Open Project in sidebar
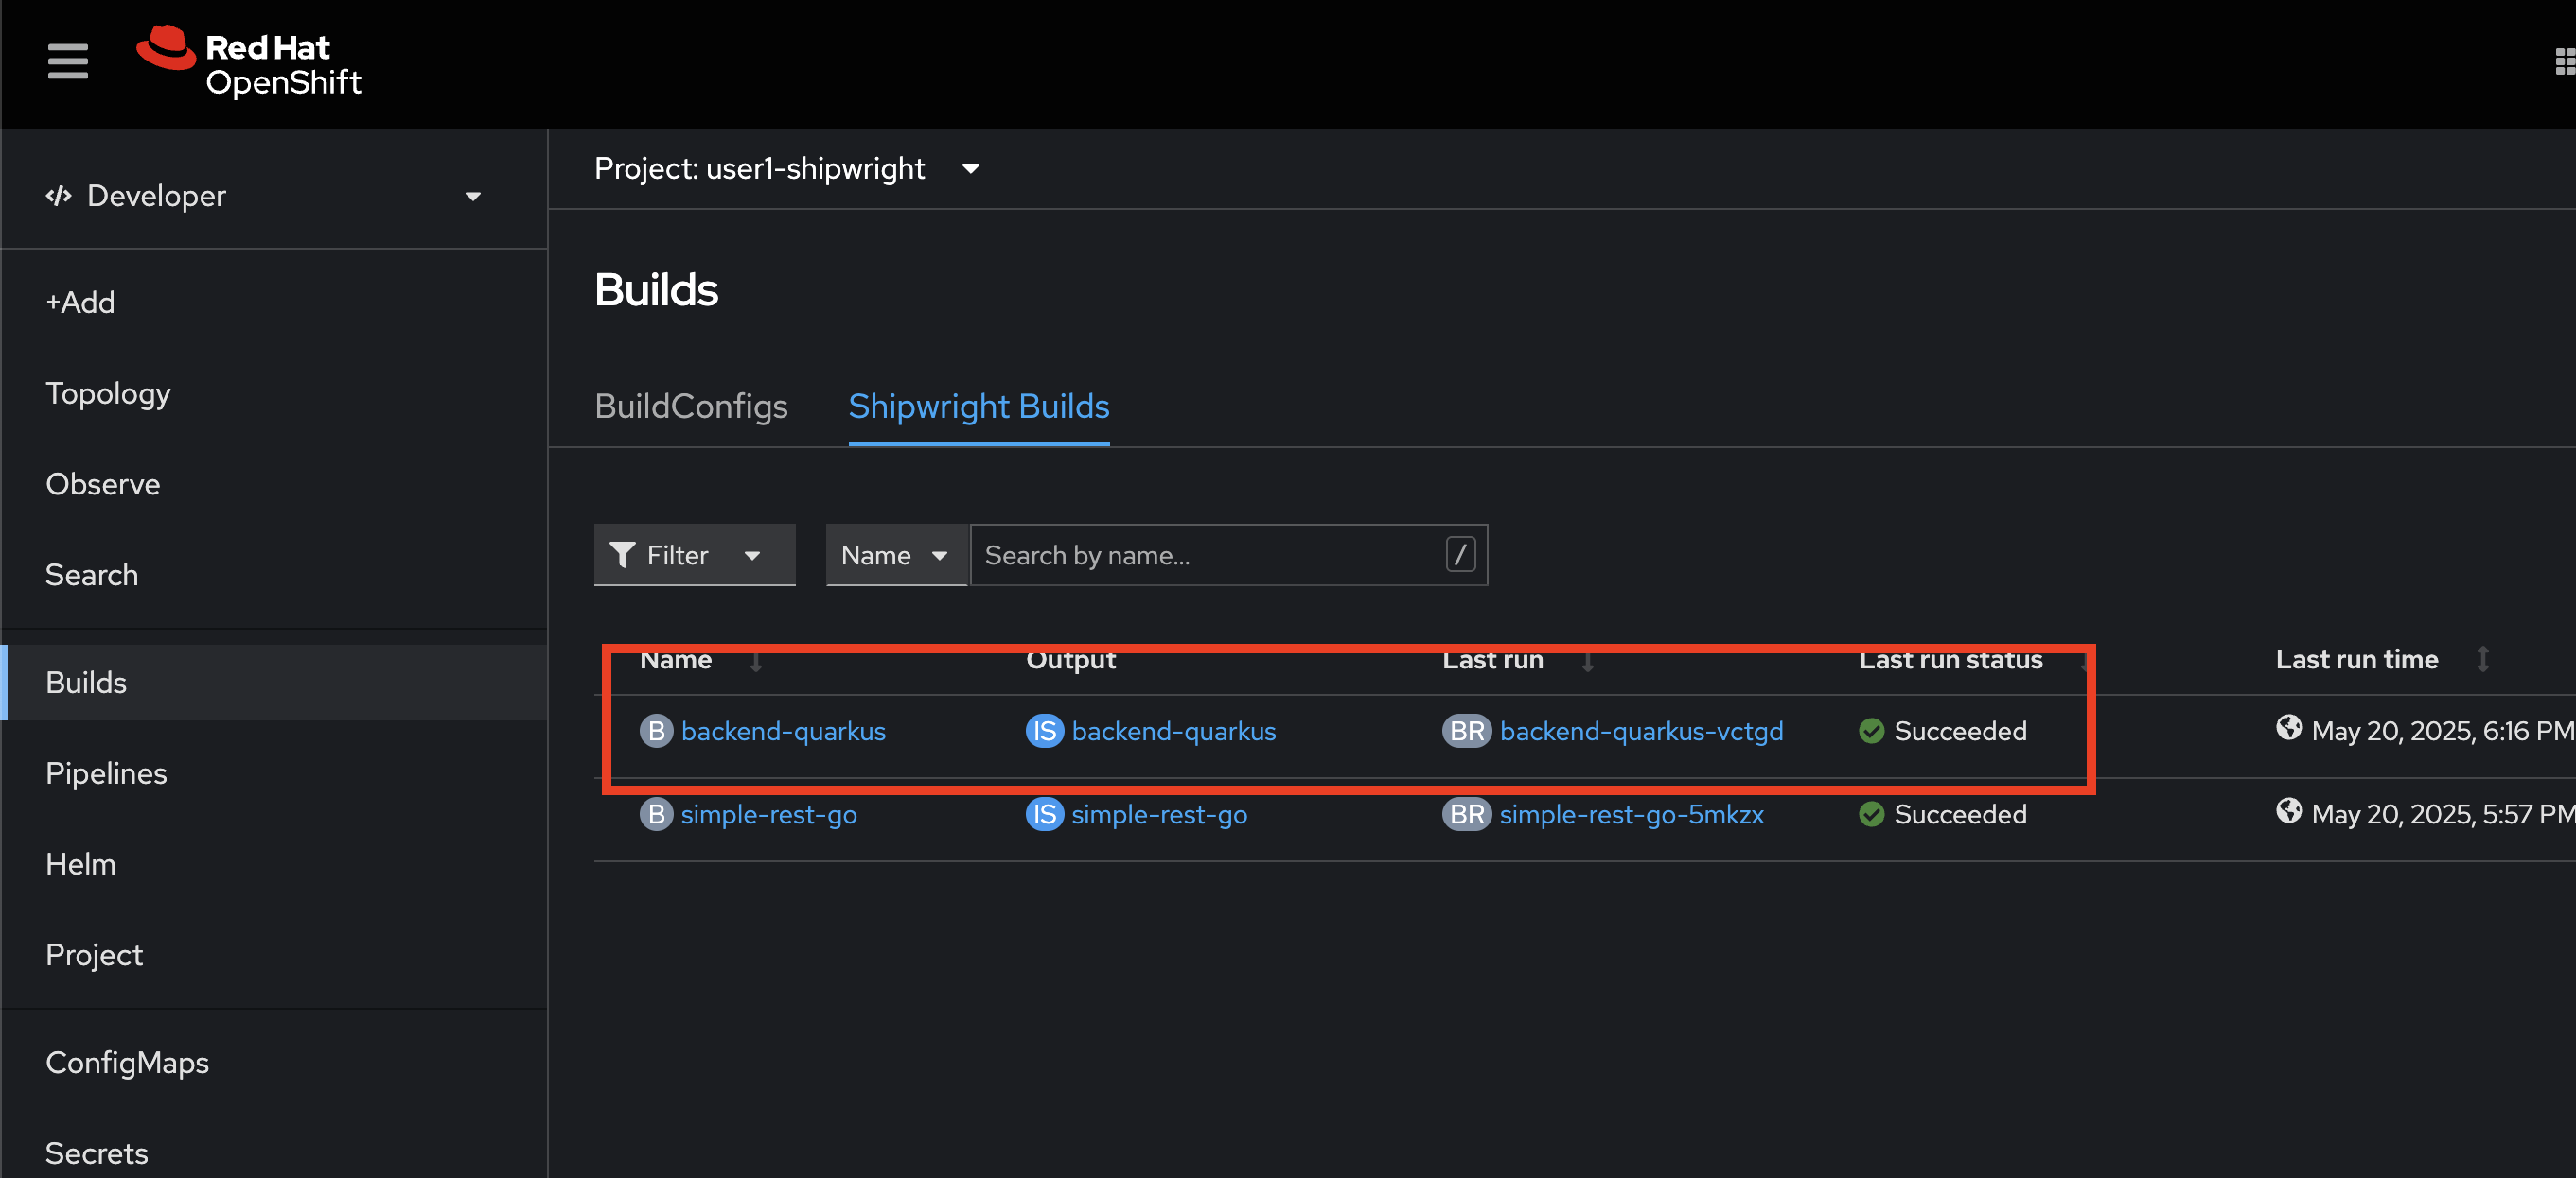Screen dimensions: 2576x1178 [94, 955]
